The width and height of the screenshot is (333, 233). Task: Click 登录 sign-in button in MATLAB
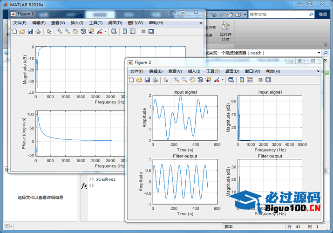(x=323, y=14)
